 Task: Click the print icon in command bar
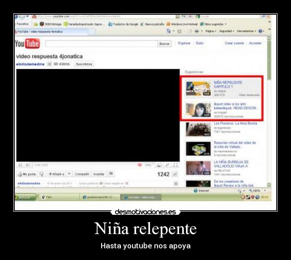pos(197,31)
